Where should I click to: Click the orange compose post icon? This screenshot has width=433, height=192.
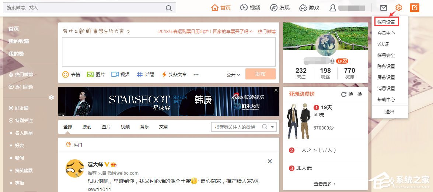pos(415,8)
